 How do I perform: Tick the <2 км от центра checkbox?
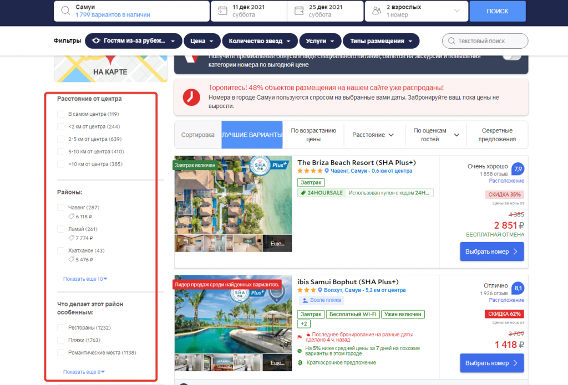[61, 127]
